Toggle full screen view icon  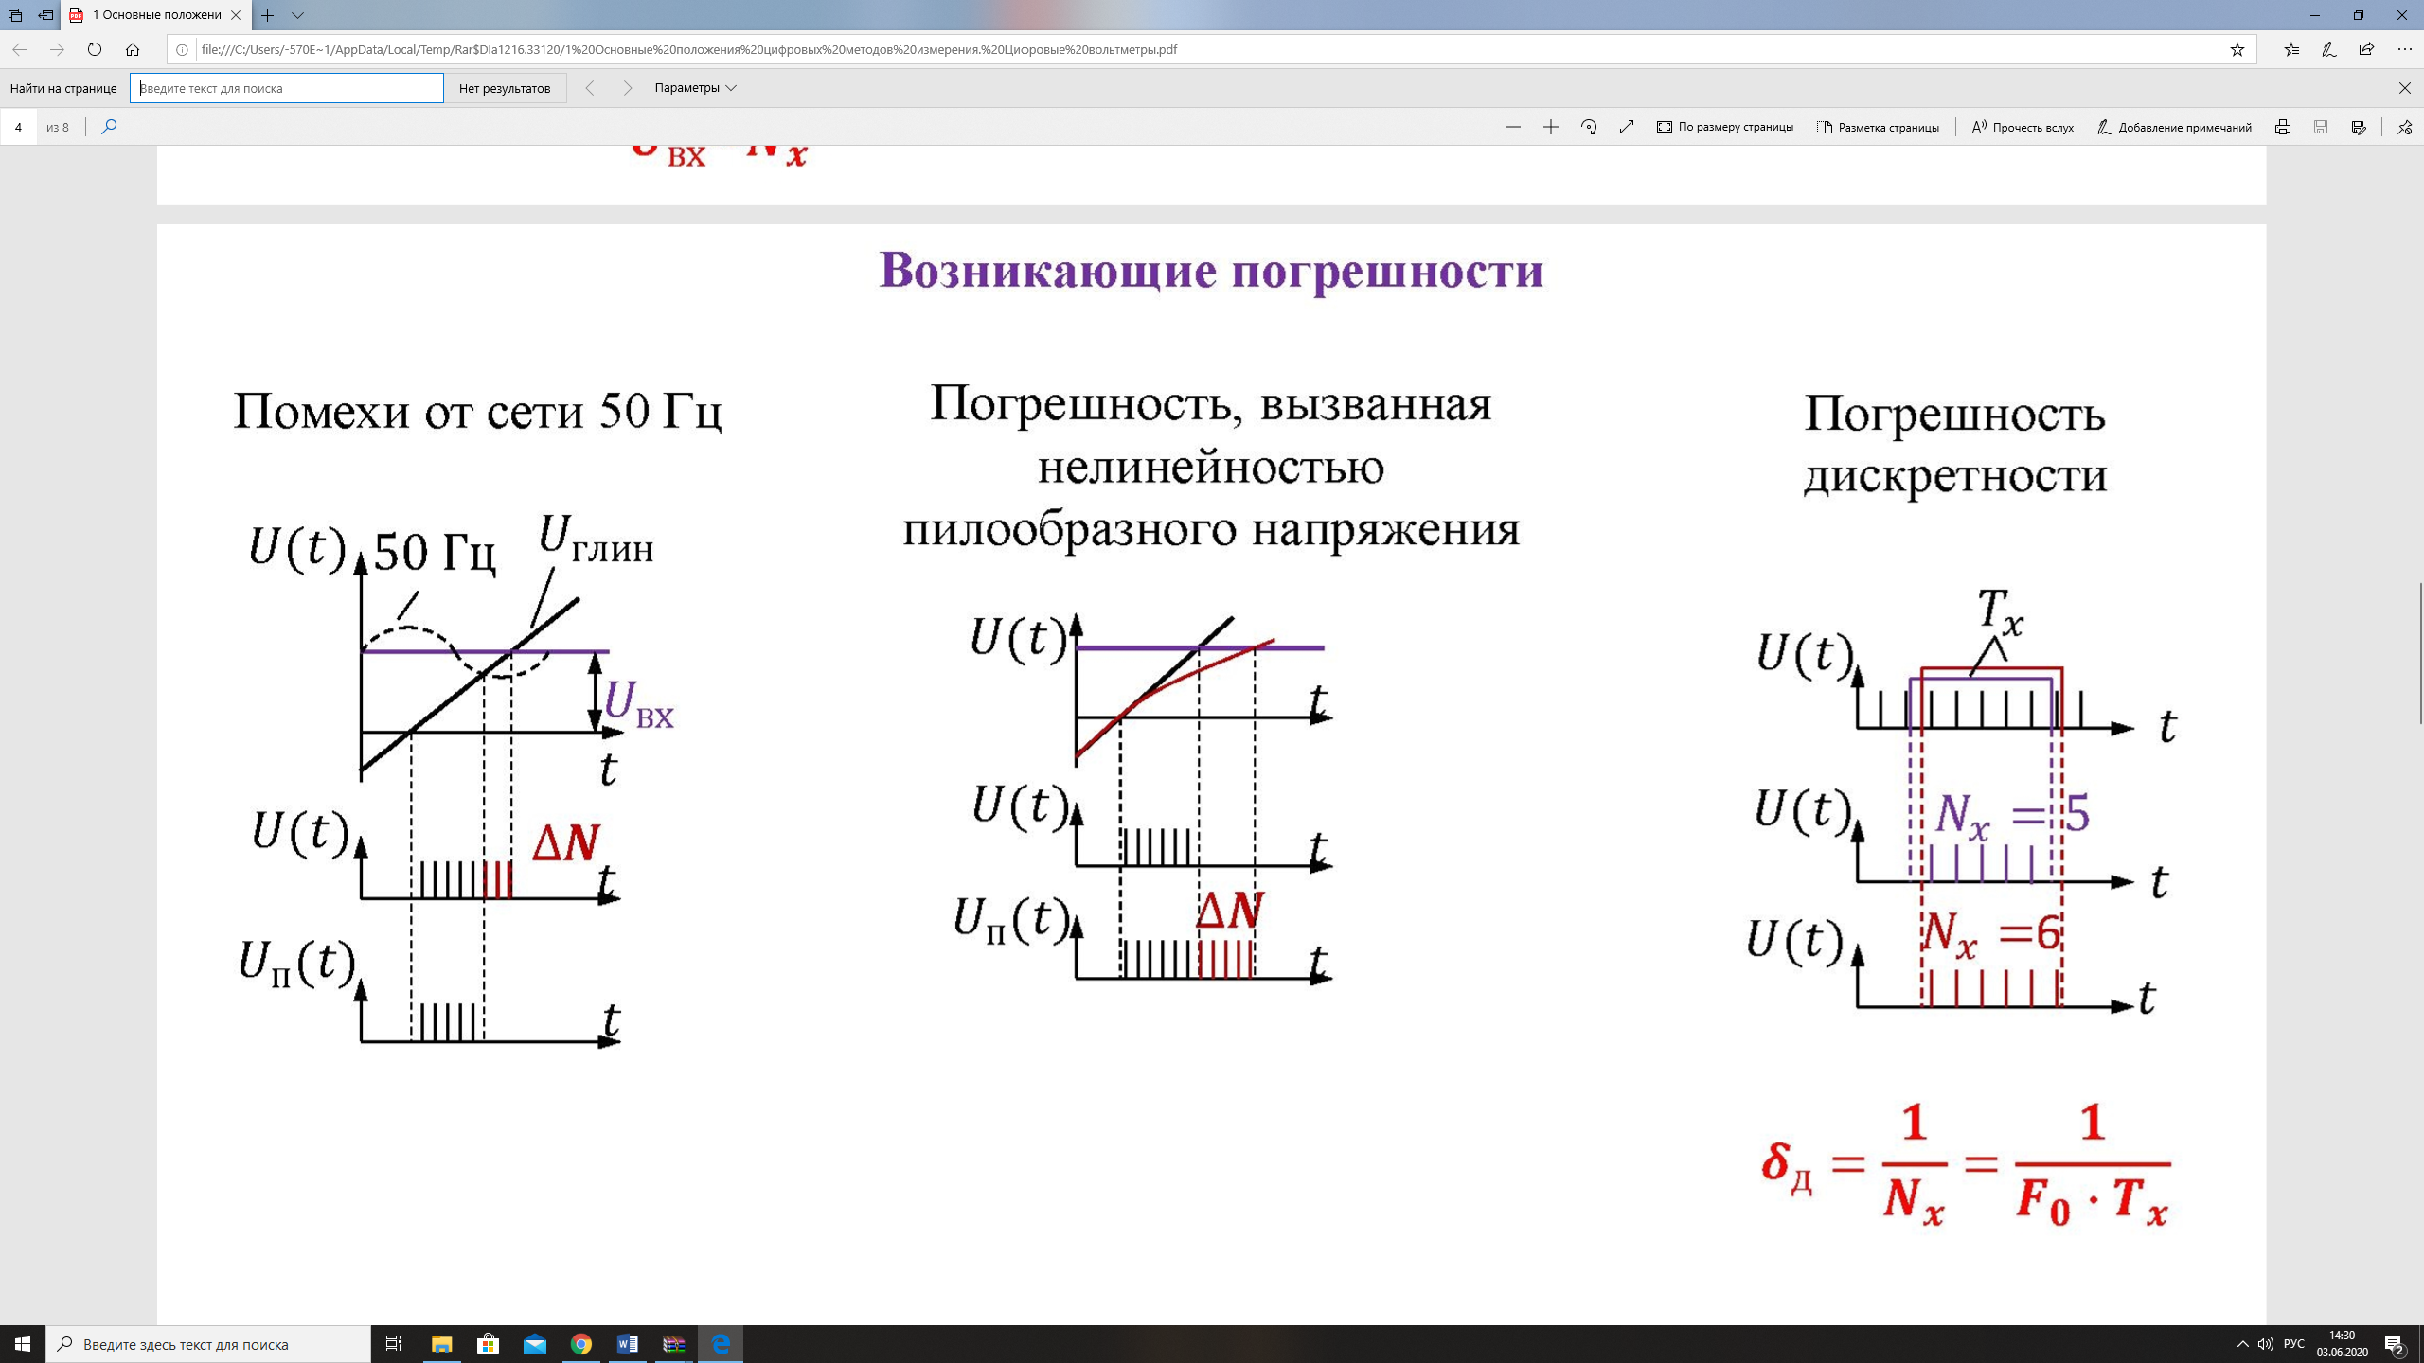point(1627,127)
